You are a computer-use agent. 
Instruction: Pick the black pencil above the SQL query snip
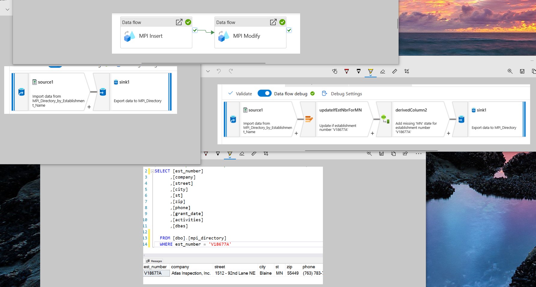click(218, 154)
